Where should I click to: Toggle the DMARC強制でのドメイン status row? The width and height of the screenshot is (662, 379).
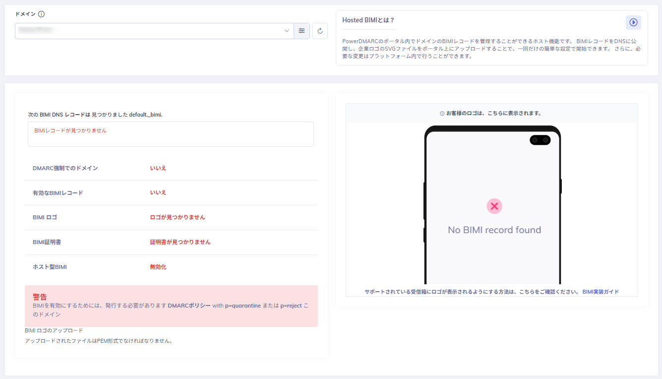(158, 168)
